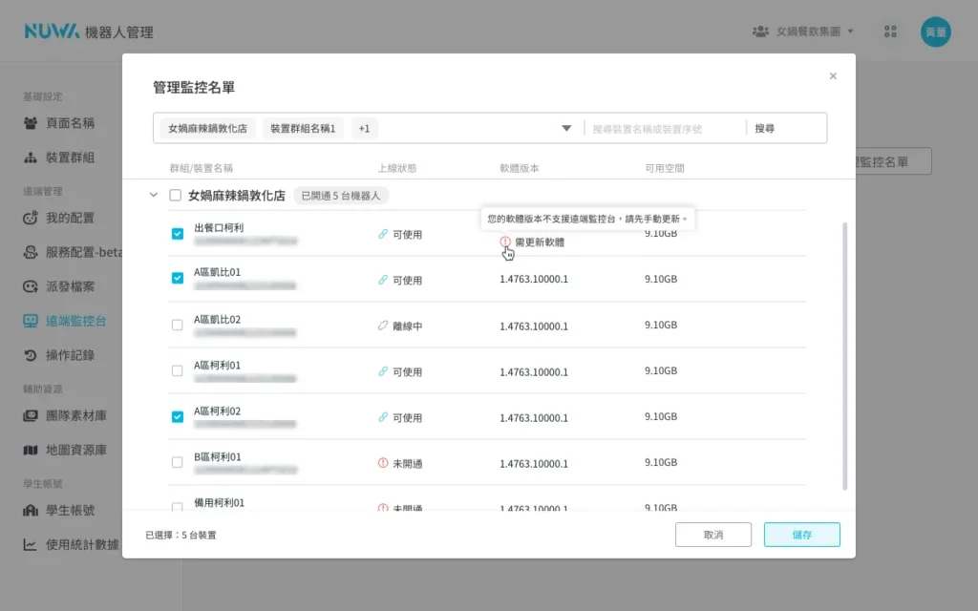The height and width of the screenshot is (611, 978).
Task: Click the 儲存 save button
Action: pyautogui.click(x=801, y=535)
